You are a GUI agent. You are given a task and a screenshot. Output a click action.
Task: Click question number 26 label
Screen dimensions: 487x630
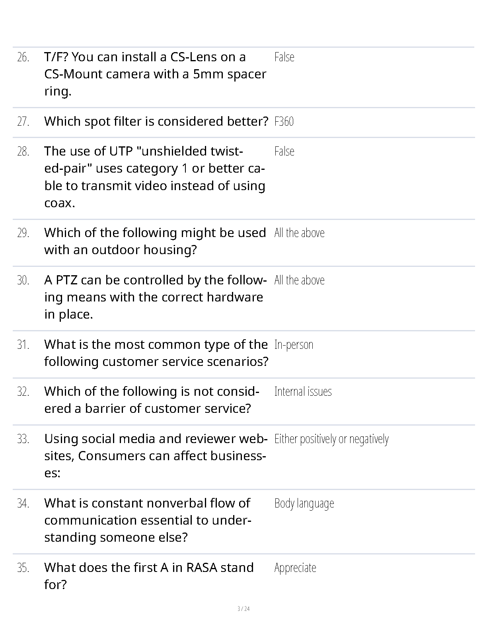23,57
